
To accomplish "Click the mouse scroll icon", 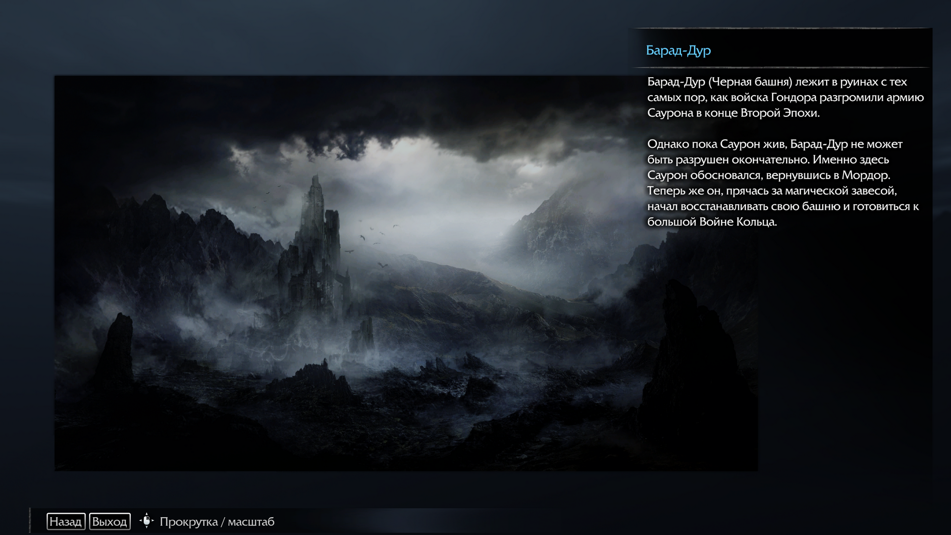I will click(147, 521).
